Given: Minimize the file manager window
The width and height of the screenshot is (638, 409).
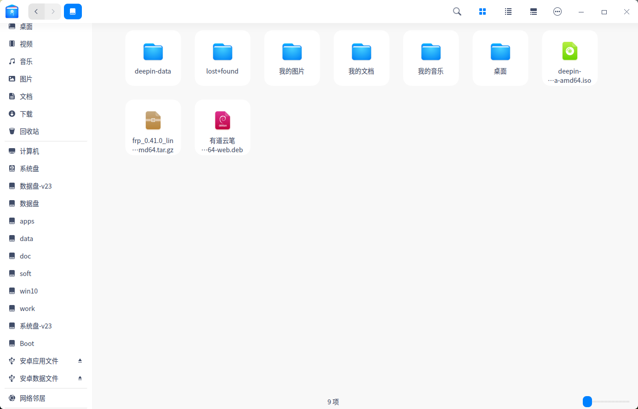Looking at the screenshot, I should click(x=581, y=12).
